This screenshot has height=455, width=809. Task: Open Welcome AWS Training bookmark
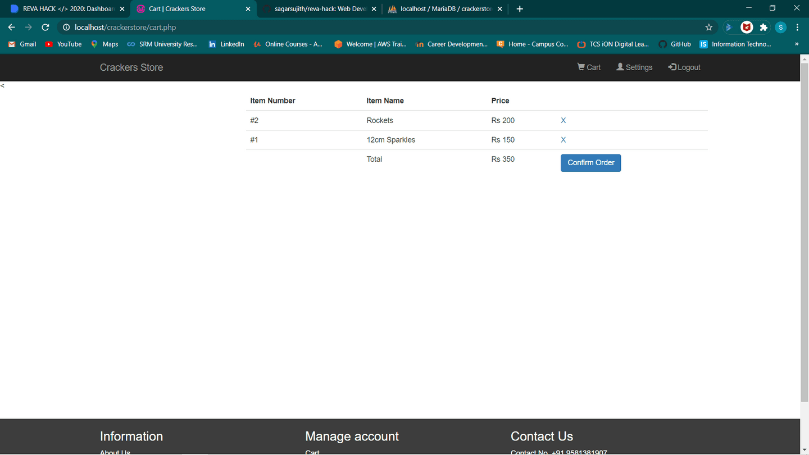pos(370,44)
